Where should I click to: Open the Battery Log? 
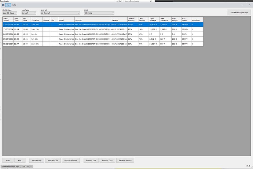[x=91, y=160]
